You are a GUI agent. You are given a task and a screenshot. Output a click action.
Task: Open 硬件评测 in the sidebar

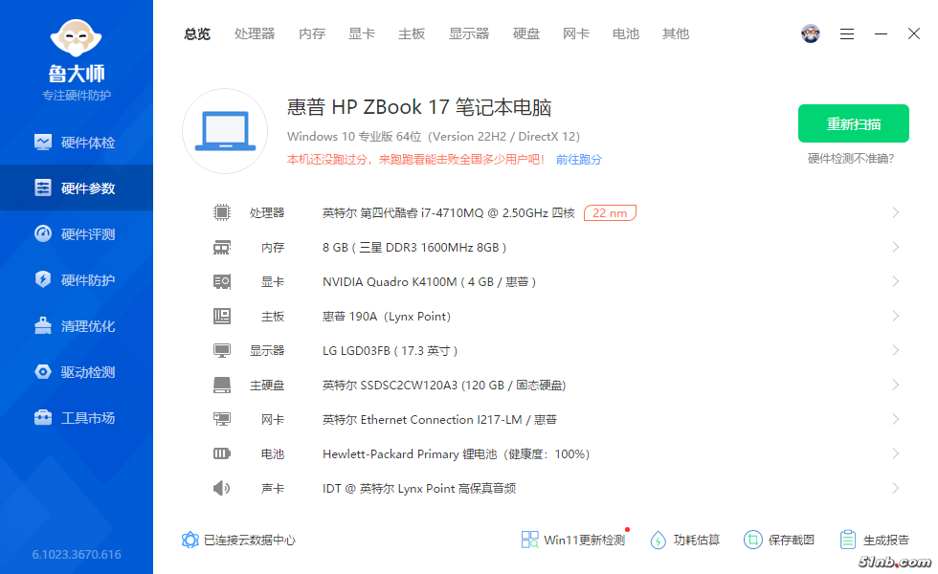(76, 233)
